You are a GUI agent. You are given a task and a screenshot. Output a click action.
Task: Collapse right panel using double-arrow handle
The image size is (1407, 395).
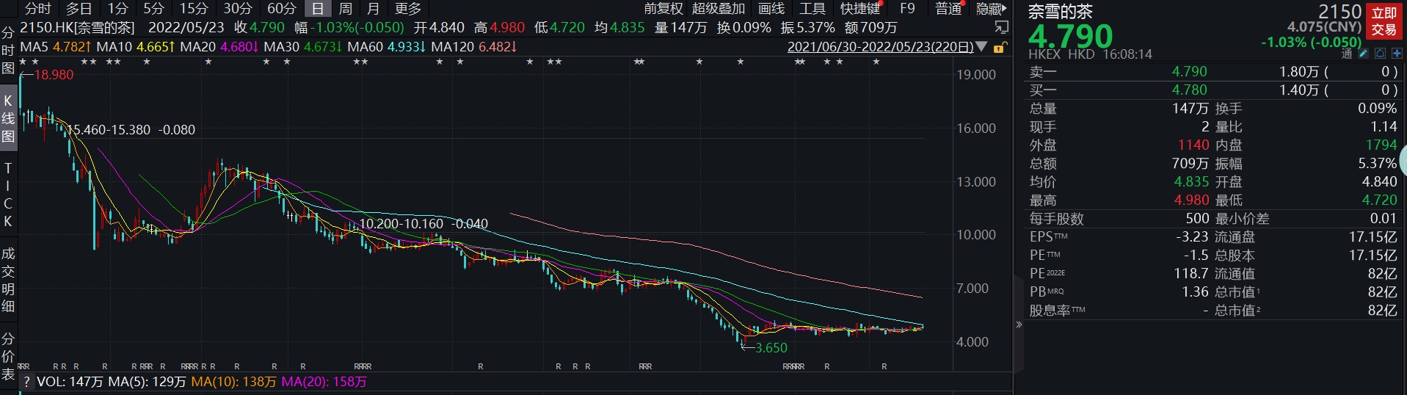tap(1019, 324)
